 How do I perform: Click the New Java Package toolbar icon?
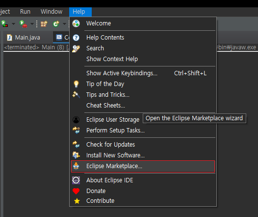[44, 24]
